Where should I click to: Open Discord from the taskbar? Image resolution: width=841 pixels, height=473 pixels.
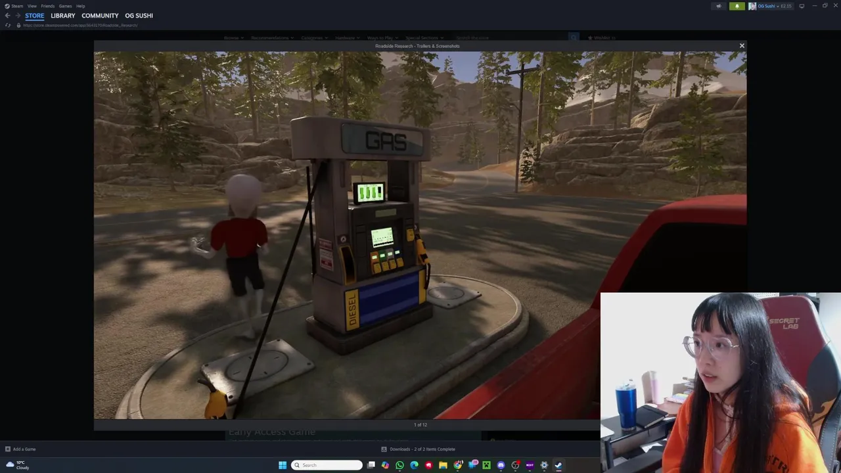[501, 465]
